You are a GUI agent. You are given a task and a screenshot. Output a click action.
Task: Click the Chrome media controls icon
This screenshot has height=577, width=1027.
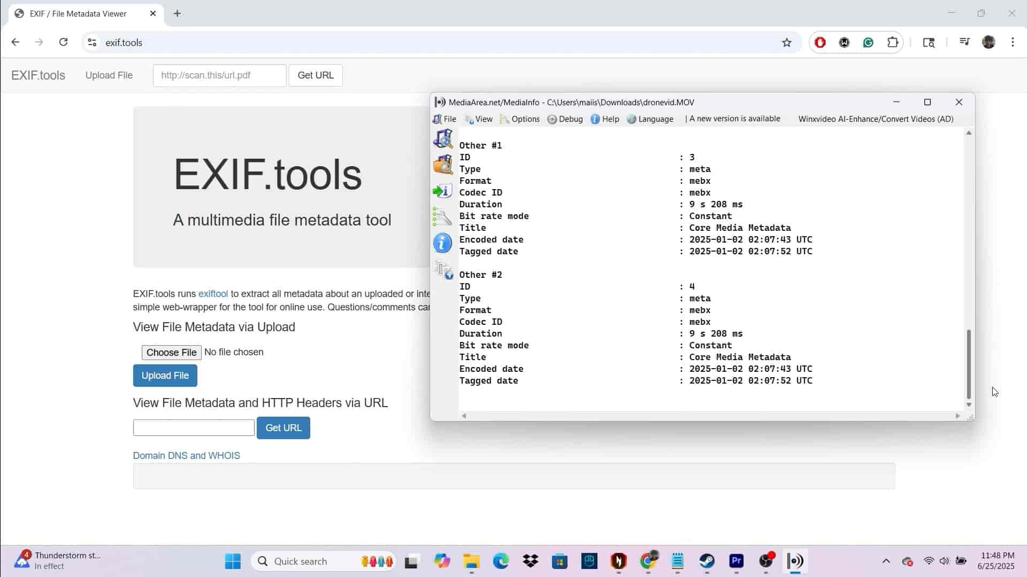coord(964,42)
